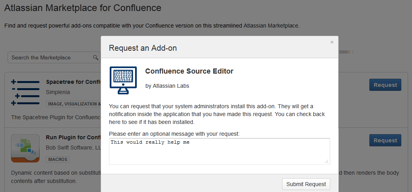Close the Request an Add-on dialog

click(x=332, y=42)
